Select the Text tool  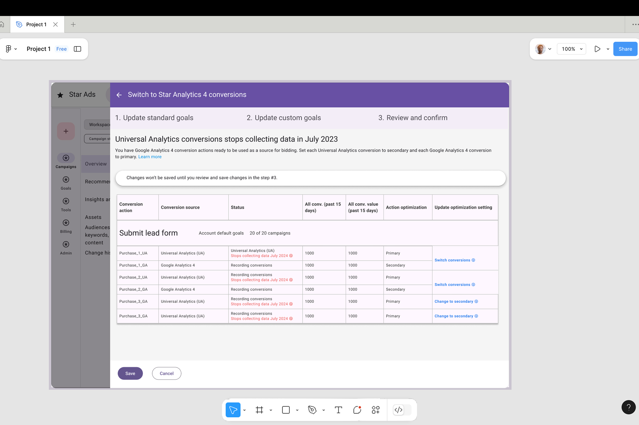338,410
